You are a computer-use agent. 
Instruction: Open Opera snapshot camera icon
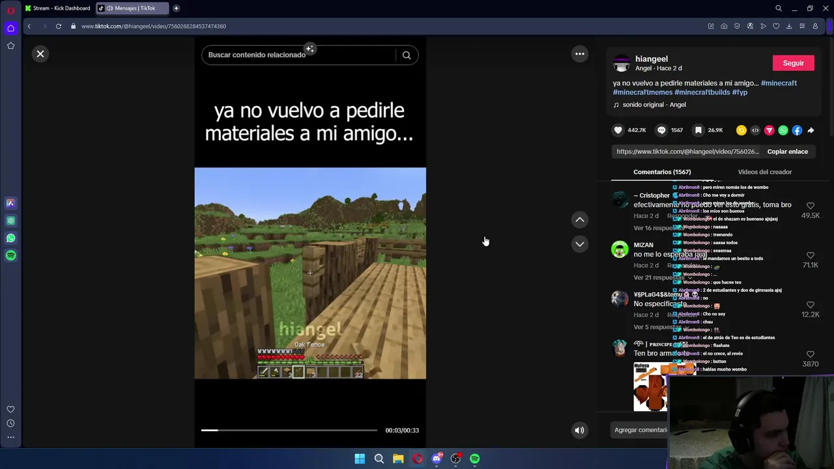[724, 26]
